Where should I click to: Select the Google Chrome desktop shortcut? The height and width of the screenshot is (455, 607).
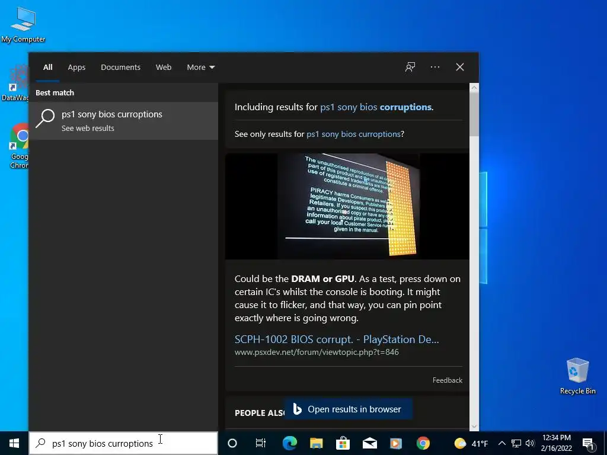18,146
